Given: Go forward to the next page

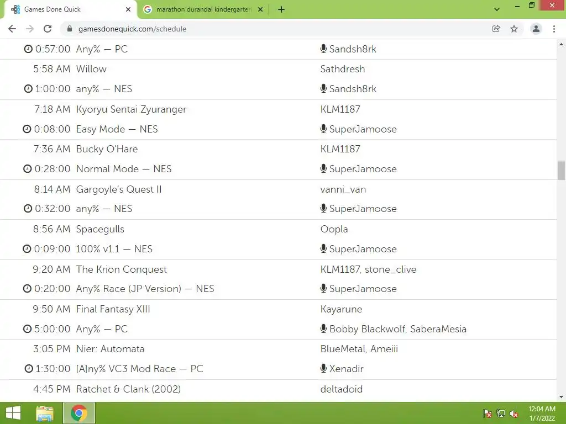Looking at the screenshot, I should (x=30, y=29).
